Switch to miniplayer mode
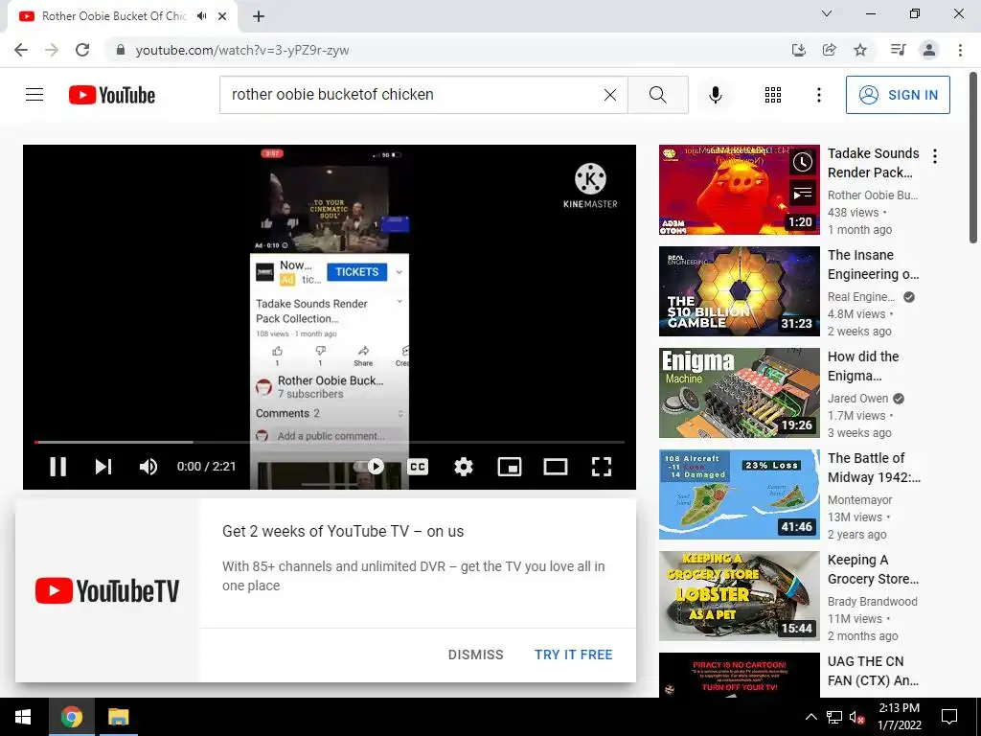 click(x=510, y=467)
